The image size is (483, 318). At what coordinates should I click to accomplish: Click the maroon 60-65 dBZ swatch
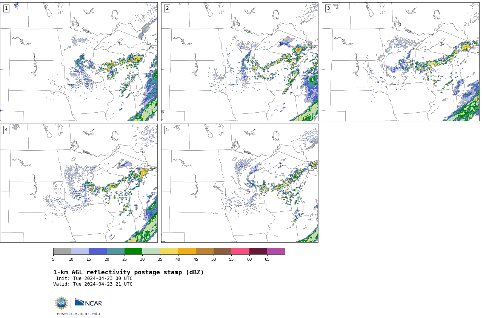click(x=258, y=251)
